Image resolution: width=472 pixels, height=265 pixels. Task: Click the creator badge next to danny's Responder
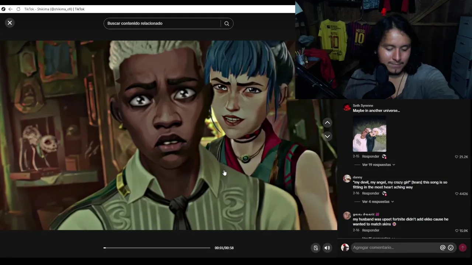click(x=384, y=193)
